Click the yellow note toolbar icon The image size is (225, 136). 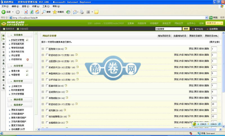coord(96,12)
